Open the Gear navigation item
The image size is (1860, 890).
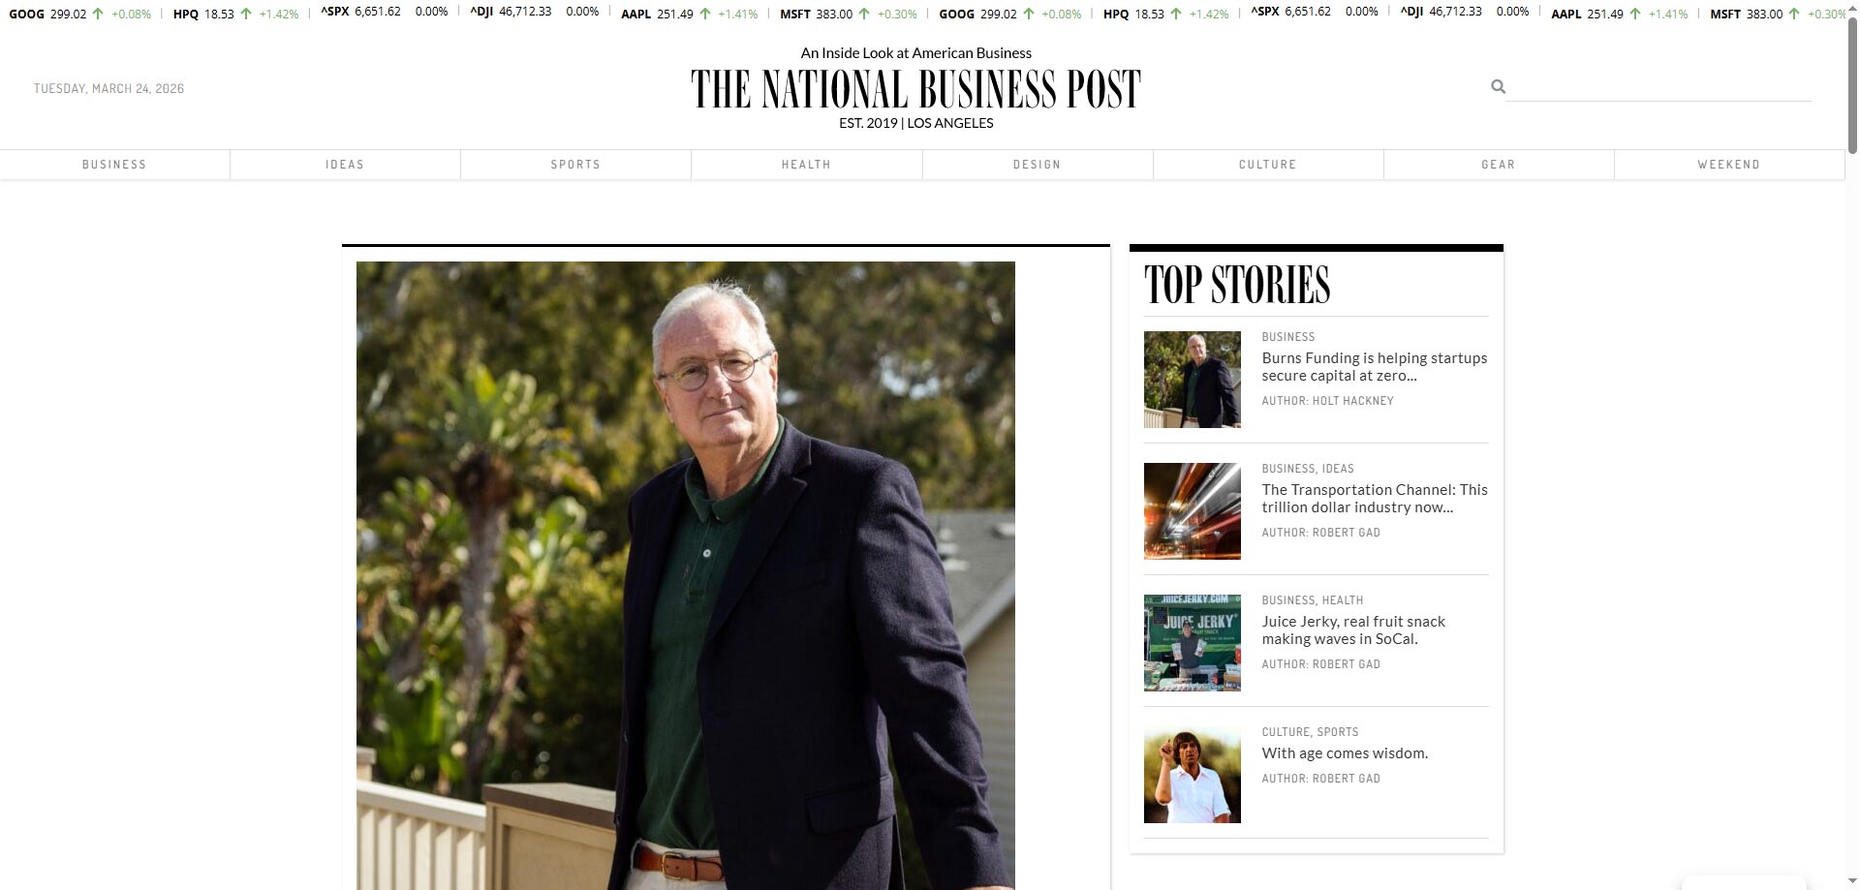(x=1498, y=165)
